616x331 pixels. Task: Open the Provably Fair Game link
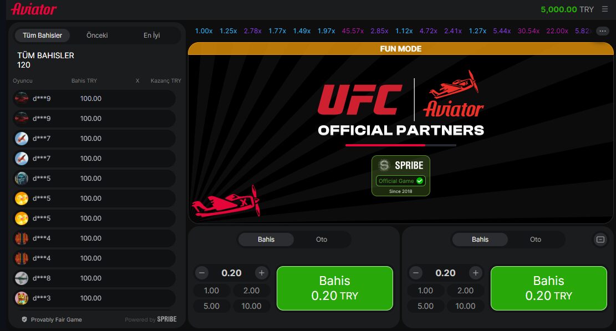pyautogui.click(x=52, y=319)
